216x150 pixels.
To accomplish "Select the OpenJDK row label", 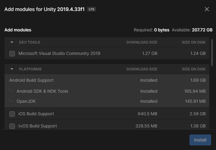I will (26, 101).
